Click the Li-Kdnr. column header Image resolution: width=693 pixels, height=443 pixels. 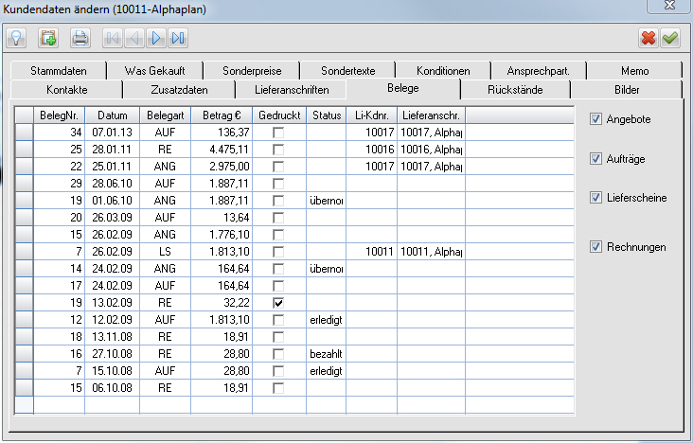click(372, 115)
